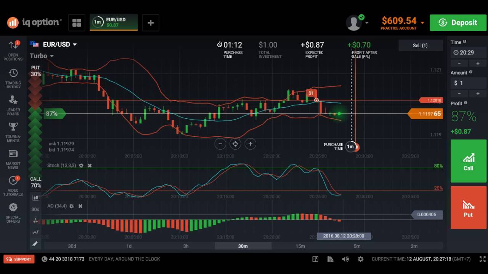Viewport: 488px width, 274px height.
Task: Open AO indicator settings gear
Action: [x=71, y=206]
